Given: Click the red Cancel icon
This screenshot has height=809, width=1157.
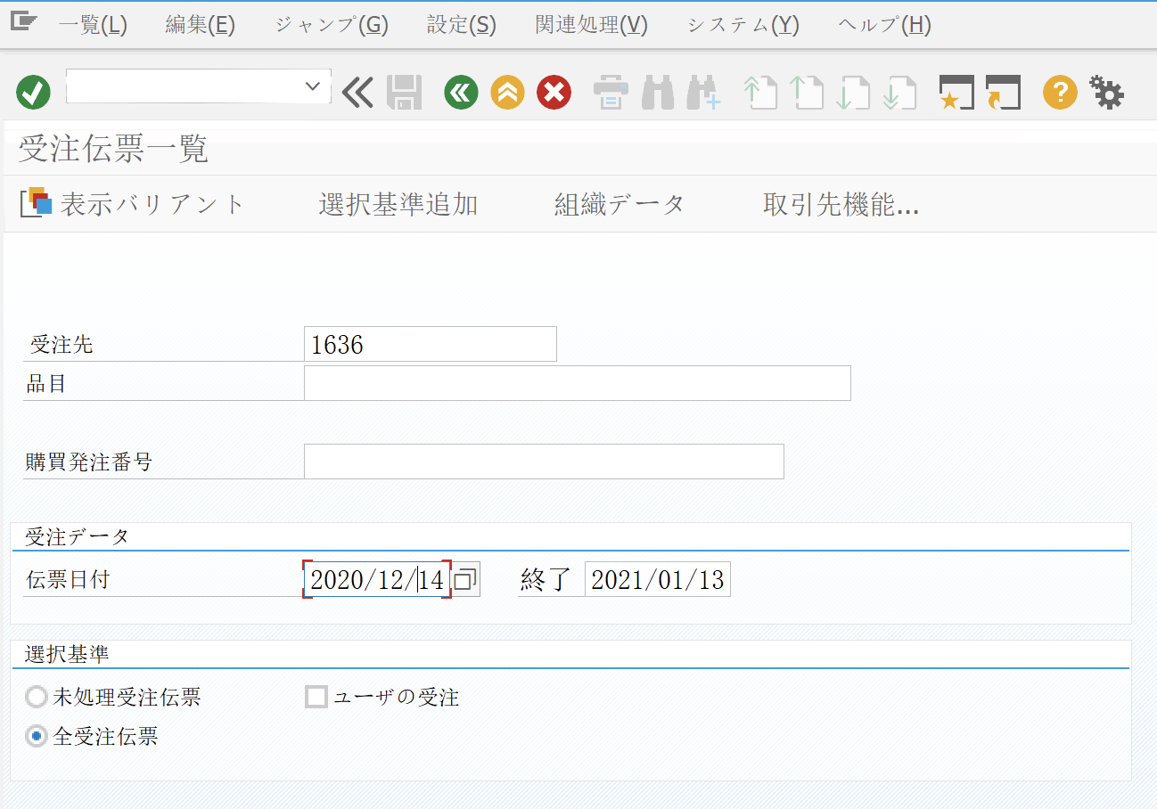Looking at the screenshot, I should [553, 92].
